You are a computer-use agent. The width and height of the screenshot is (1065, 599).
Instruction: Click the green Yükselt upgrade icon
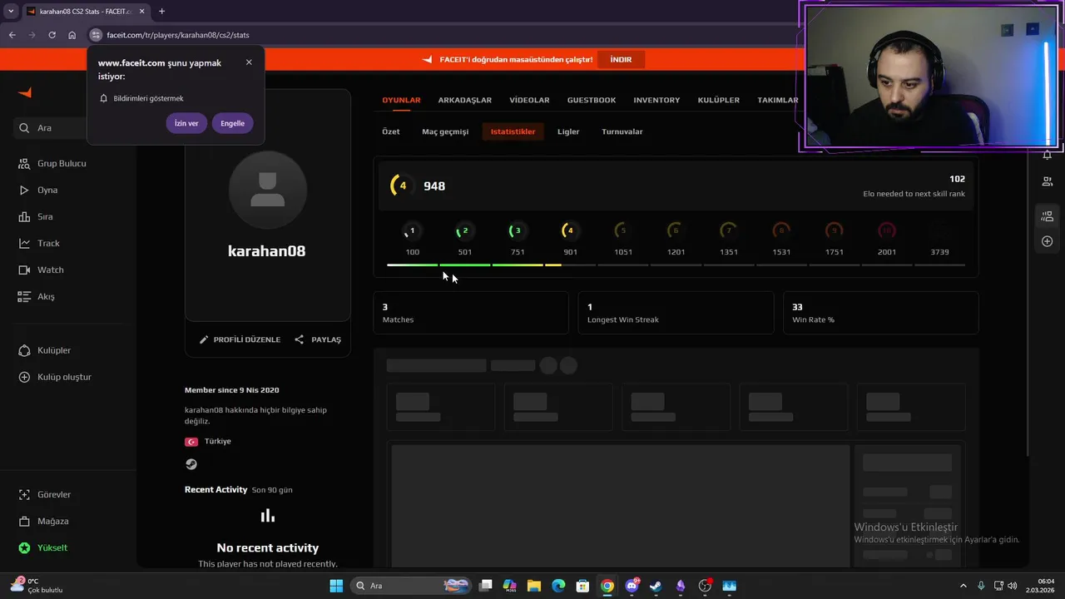point(24,548)
